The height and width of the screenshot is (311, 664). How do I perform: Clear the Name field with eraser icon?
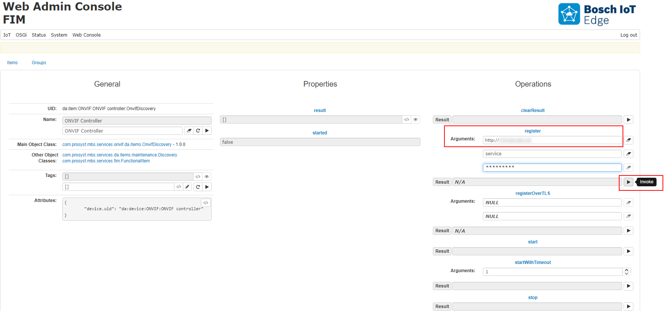(x=189, y=131)
